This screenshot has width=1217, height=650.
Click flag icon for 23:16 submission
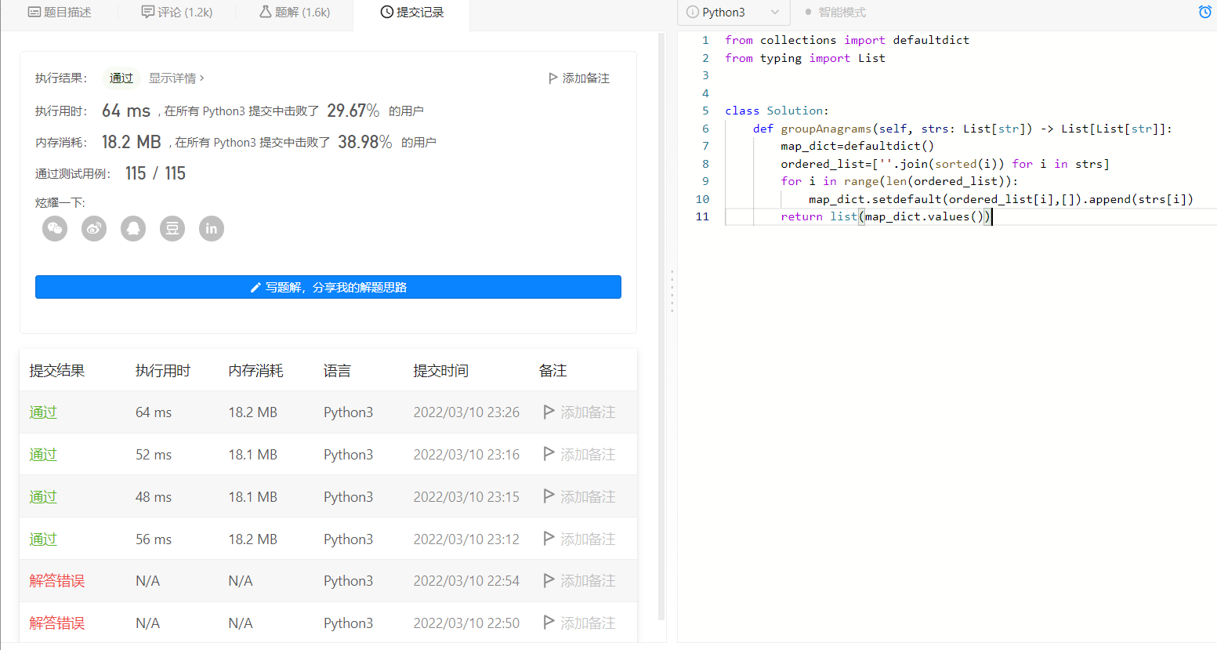pos(549,454)
